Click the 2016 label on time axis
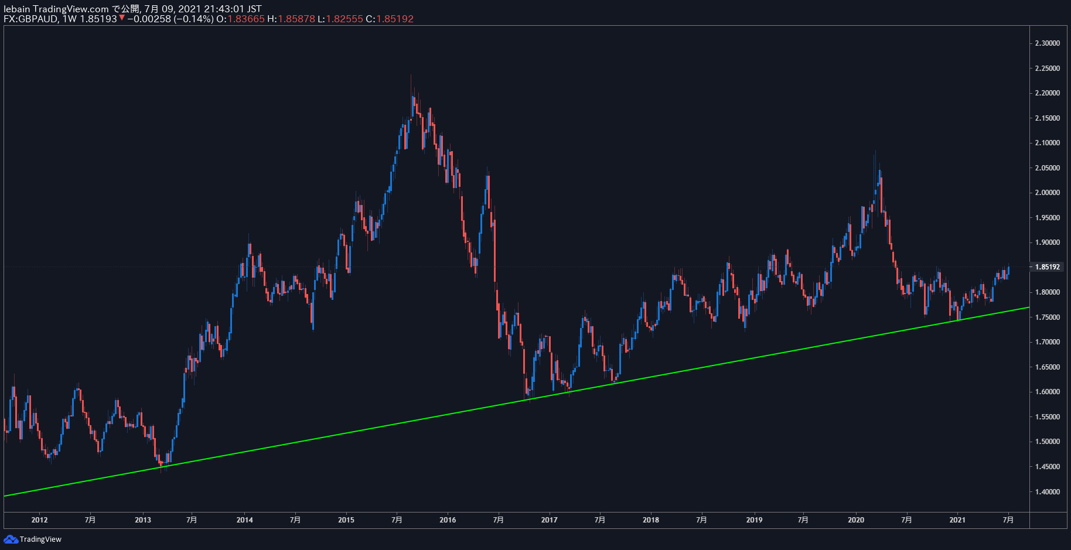Screen dimensions: 1071x550 coord(448,520)
